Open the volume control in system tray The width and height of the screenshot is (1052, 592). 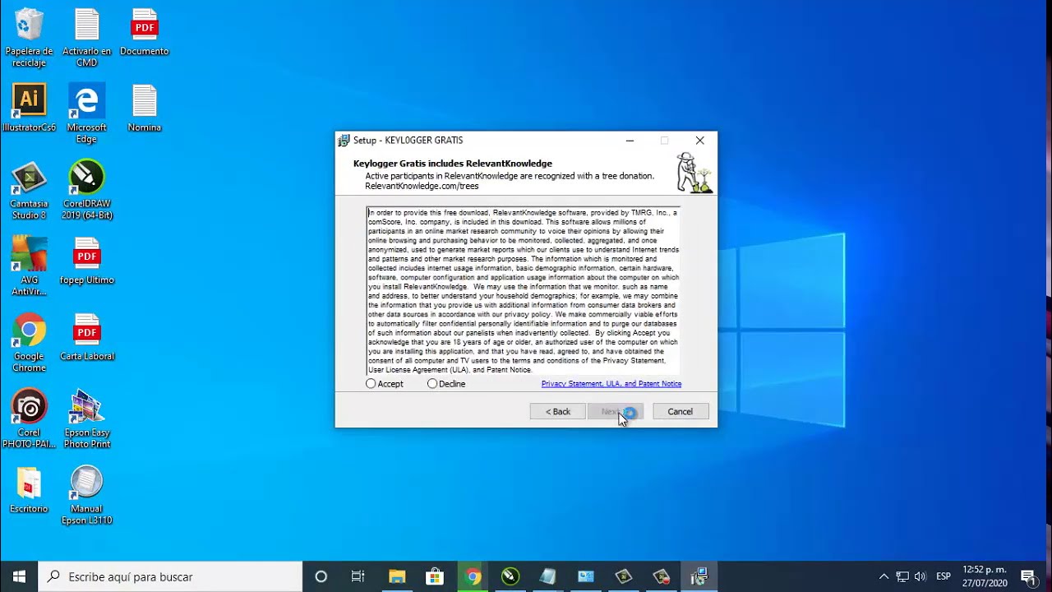pyautogui.click(x=920, y=576)
